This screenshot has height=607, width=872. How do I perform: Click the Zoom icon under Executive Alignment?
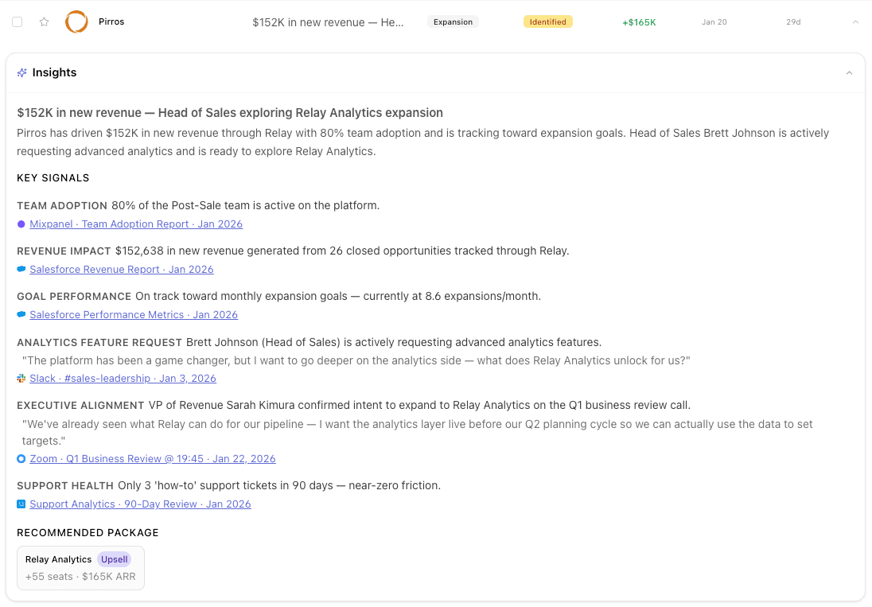coord(21,458)
